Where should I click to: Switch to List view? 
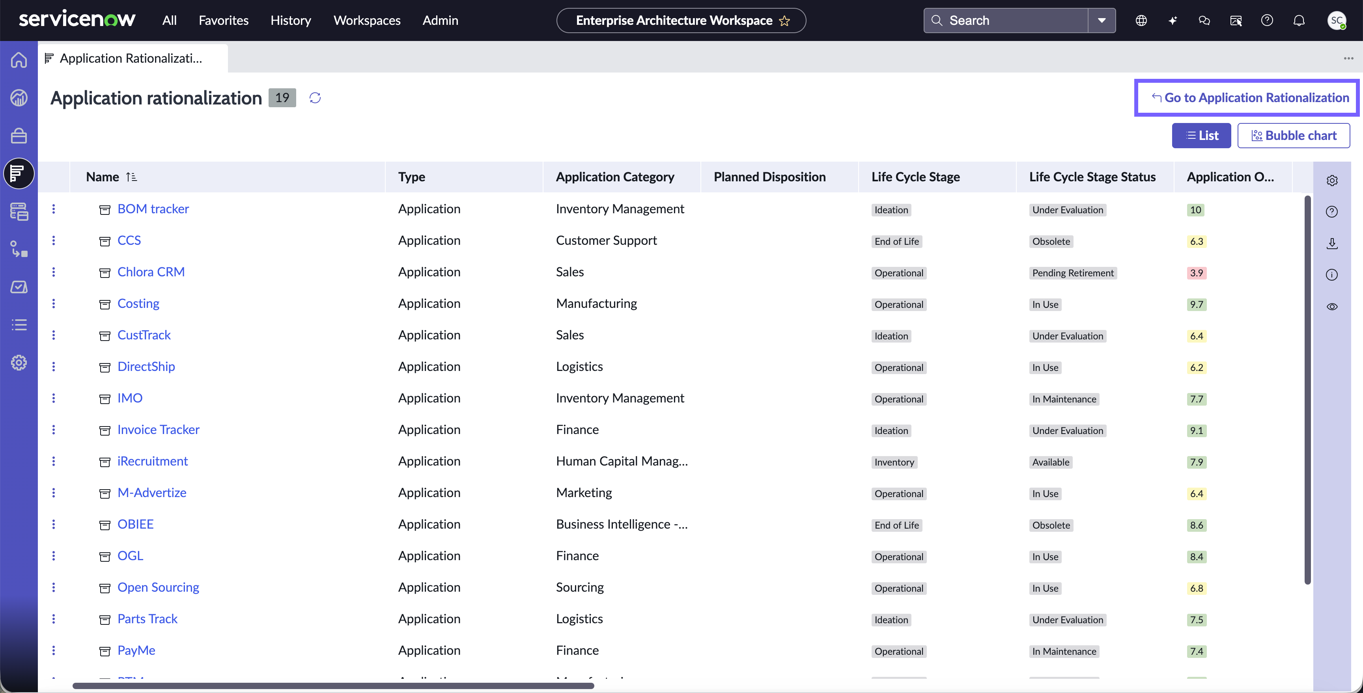coord(1202,136)
